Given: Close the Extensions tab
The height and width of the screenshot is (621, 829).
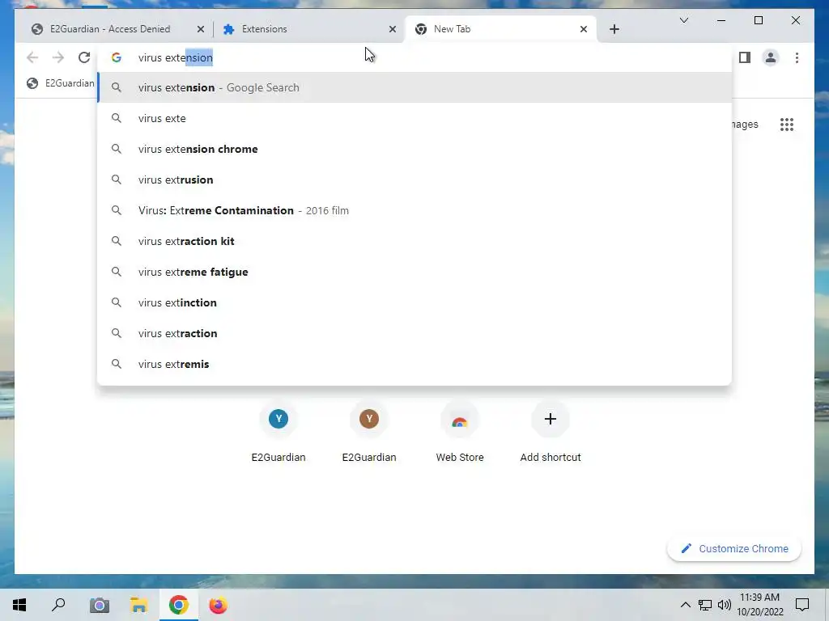Looking at the screenshot, I should 393,29.
